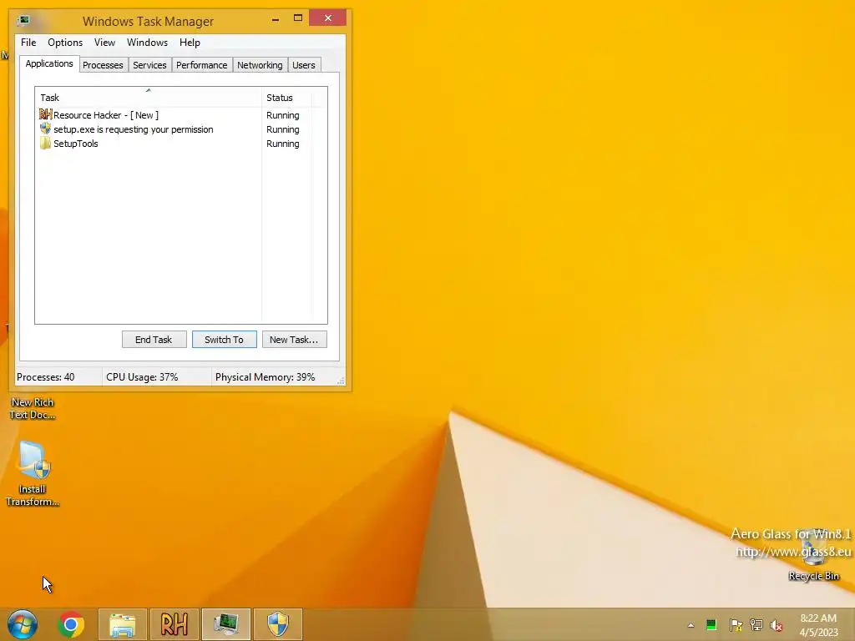Close the Windows Task Manager window
Viewport: 855px width, 641px height.
pos(327,18)
